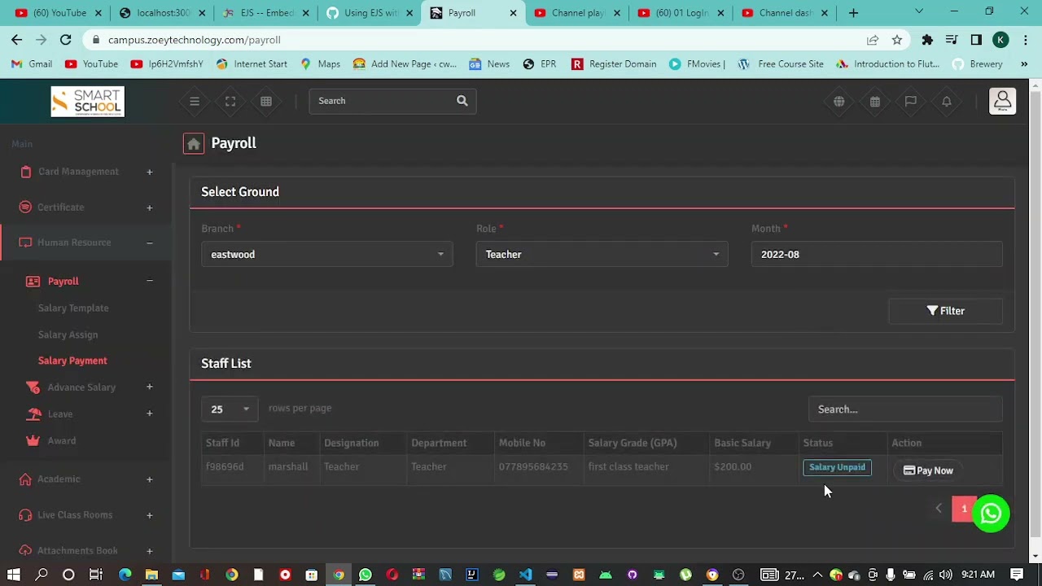Toggle the sidebar hamburger menu icon
The image size is (1042, 586).
195,101
